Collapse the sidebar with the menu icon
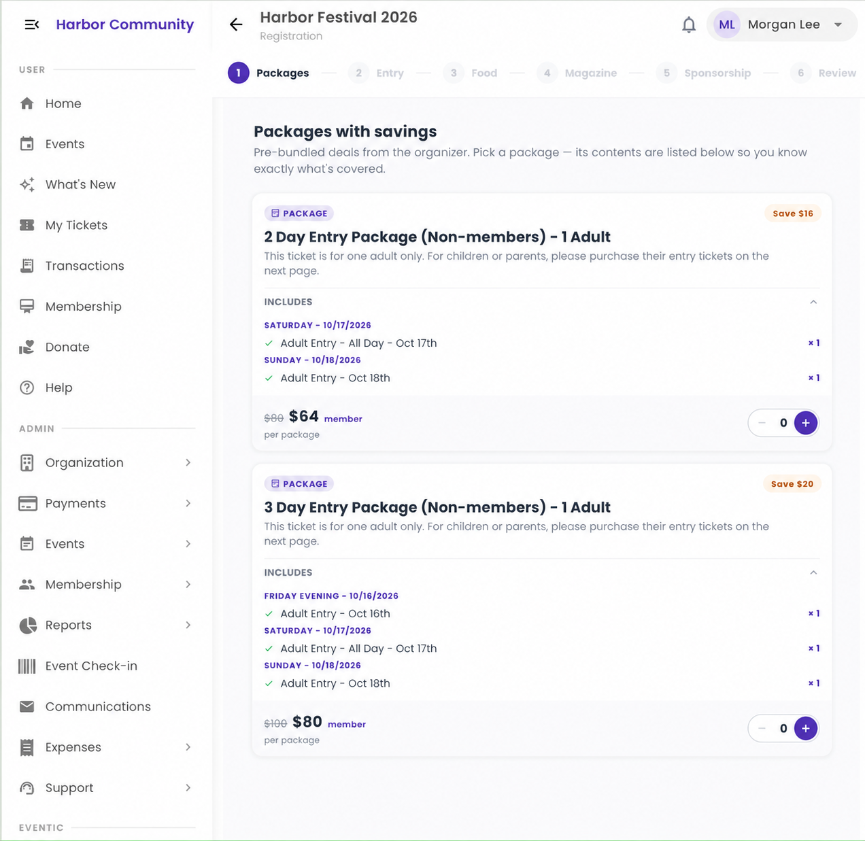Image resolution: width=865 pixels, height=841 pixels. coord(31,24)
